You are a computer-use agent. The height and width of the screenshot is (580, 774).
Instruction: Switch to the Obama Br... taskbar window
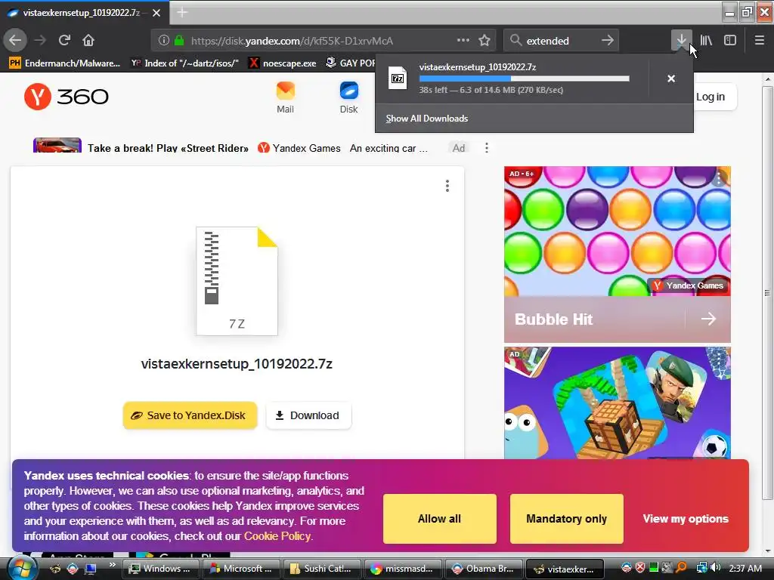tap(484, 569)
